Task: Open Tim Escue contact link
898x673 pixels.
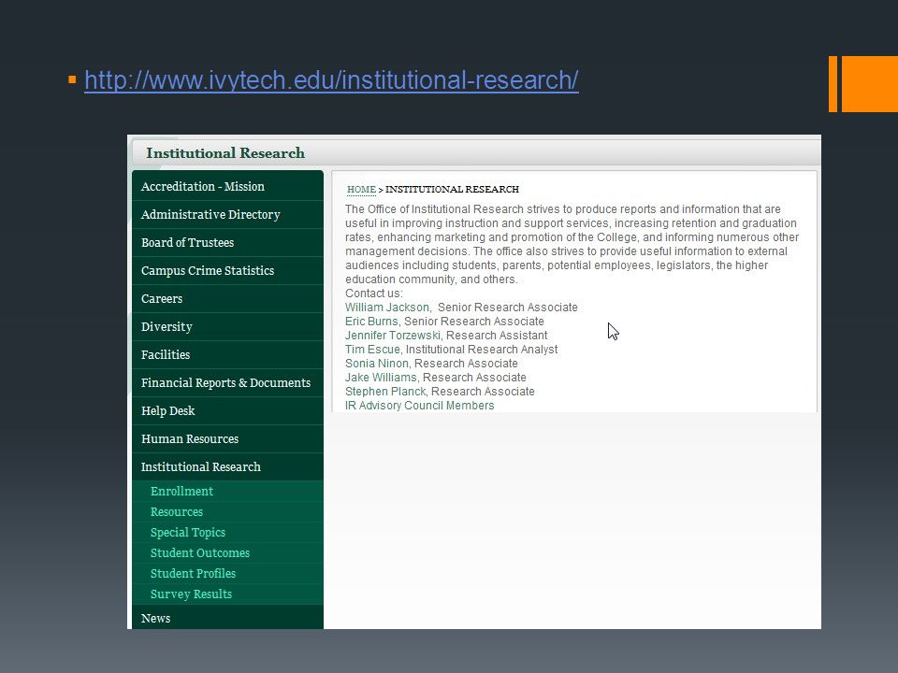Action: coord(372,350)
